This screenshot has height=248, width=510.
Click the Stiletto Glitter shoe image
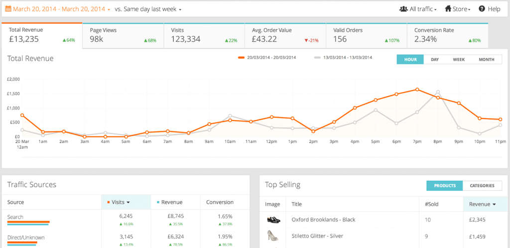coord(274,236)
